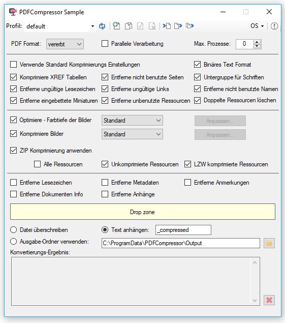Image resolution: width=285 pixels, height=323 pixels.
Task: Uncheck Komprimiere XREF Tabellen
Action: 14,77
